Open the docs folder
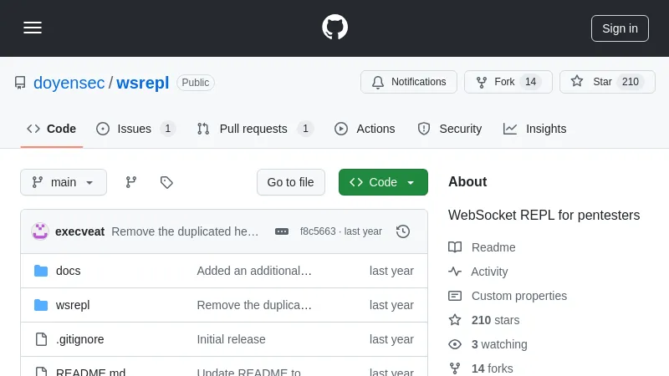Image resolution: width=669 pixels, height=376 pixels. (69, 271)
